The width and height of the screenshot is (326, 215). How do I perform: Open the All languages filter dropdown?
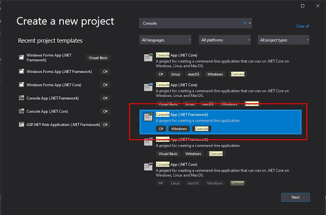click(166, 40)
